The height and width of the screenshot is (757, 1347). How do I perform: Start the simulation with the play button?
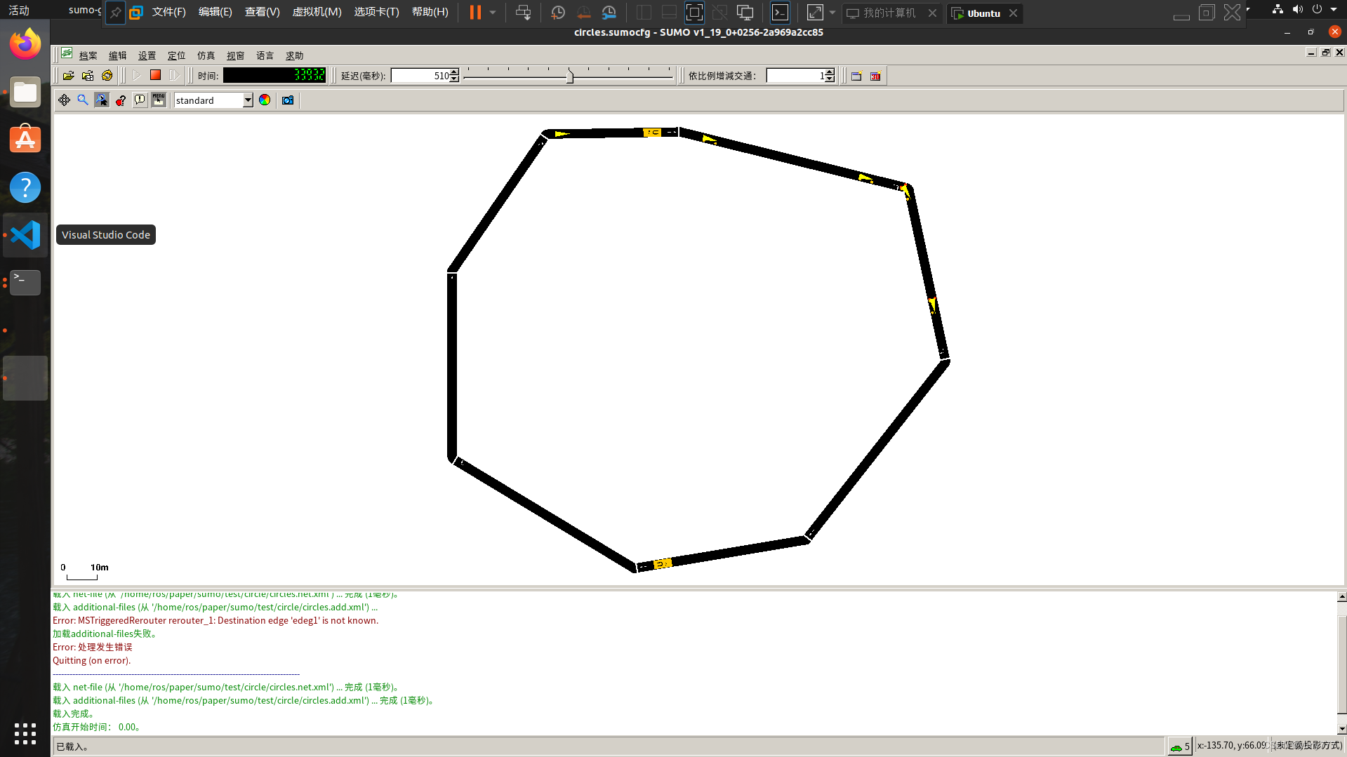[137, 76]
